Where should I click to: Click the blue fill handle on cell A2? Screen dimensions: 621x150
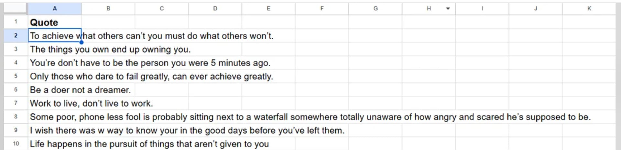pyautogui.click(x=82, y=42)
